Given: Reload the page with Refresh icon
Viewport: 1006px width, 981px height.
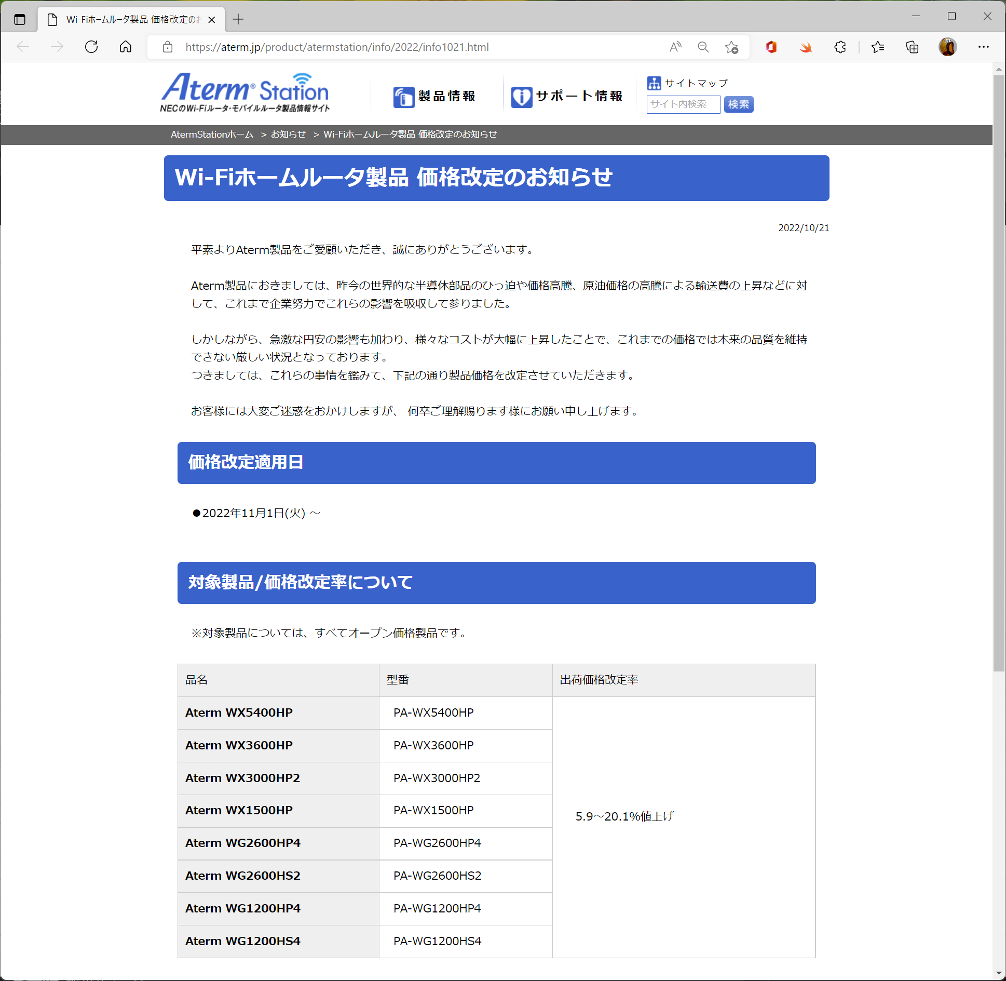Looking at the screenshot, I should [91, 47].
